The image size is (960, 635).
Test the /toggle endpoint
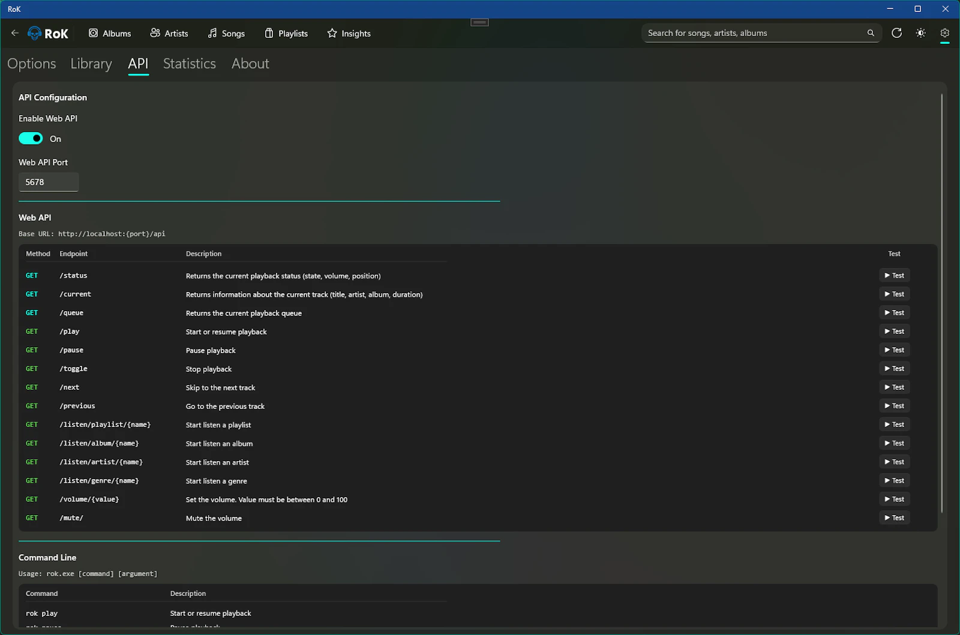click(894, 368)
